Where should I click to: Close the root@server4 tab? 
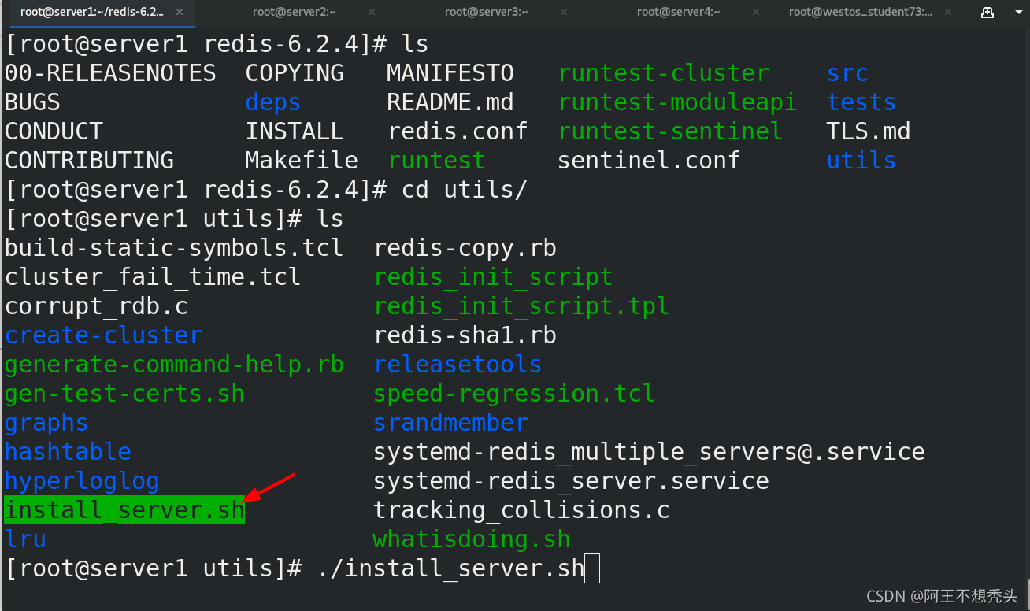coord(756,12)
